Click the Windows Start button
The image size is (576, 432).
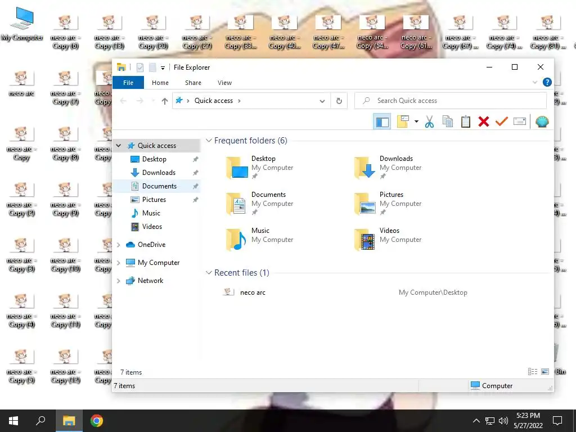(x=13, y=421)
